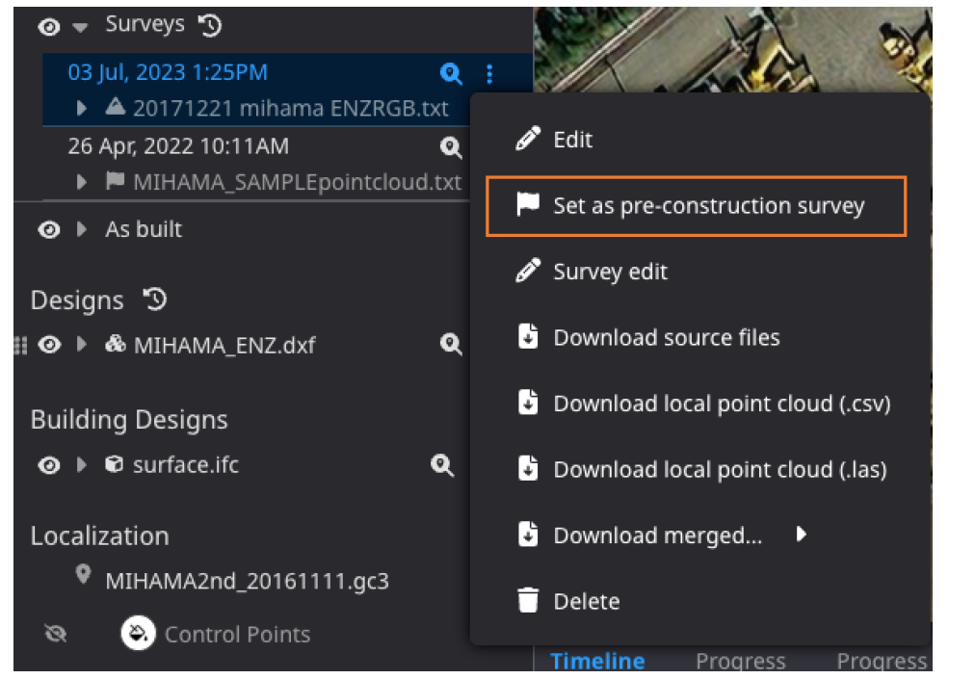The image size is (975, 679).
Task: Expand the surface.ifc tree item
Action: click(x=82, y=464)
